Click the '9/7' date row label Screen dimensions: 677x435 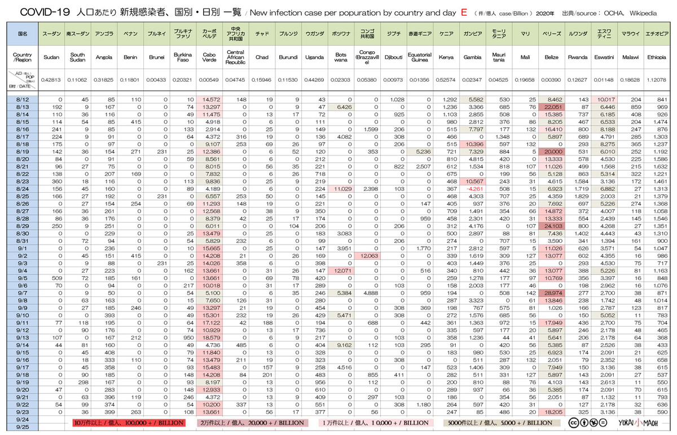pos(23,293)
